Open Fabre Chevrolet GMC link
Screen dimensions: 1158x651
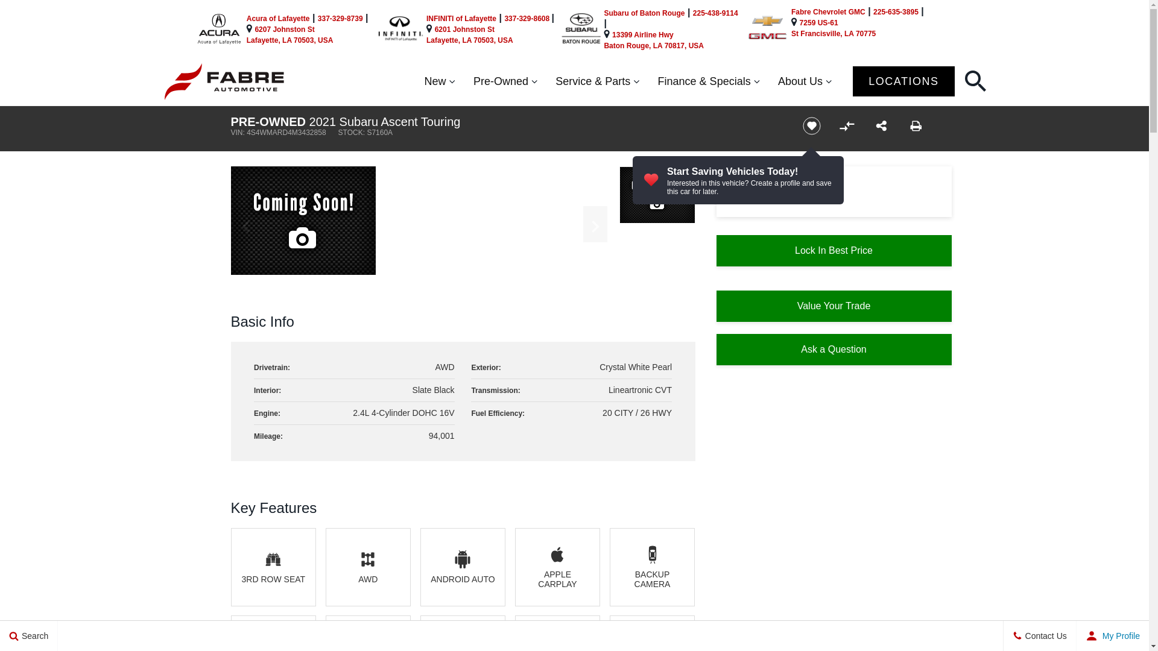click(828, 12)
